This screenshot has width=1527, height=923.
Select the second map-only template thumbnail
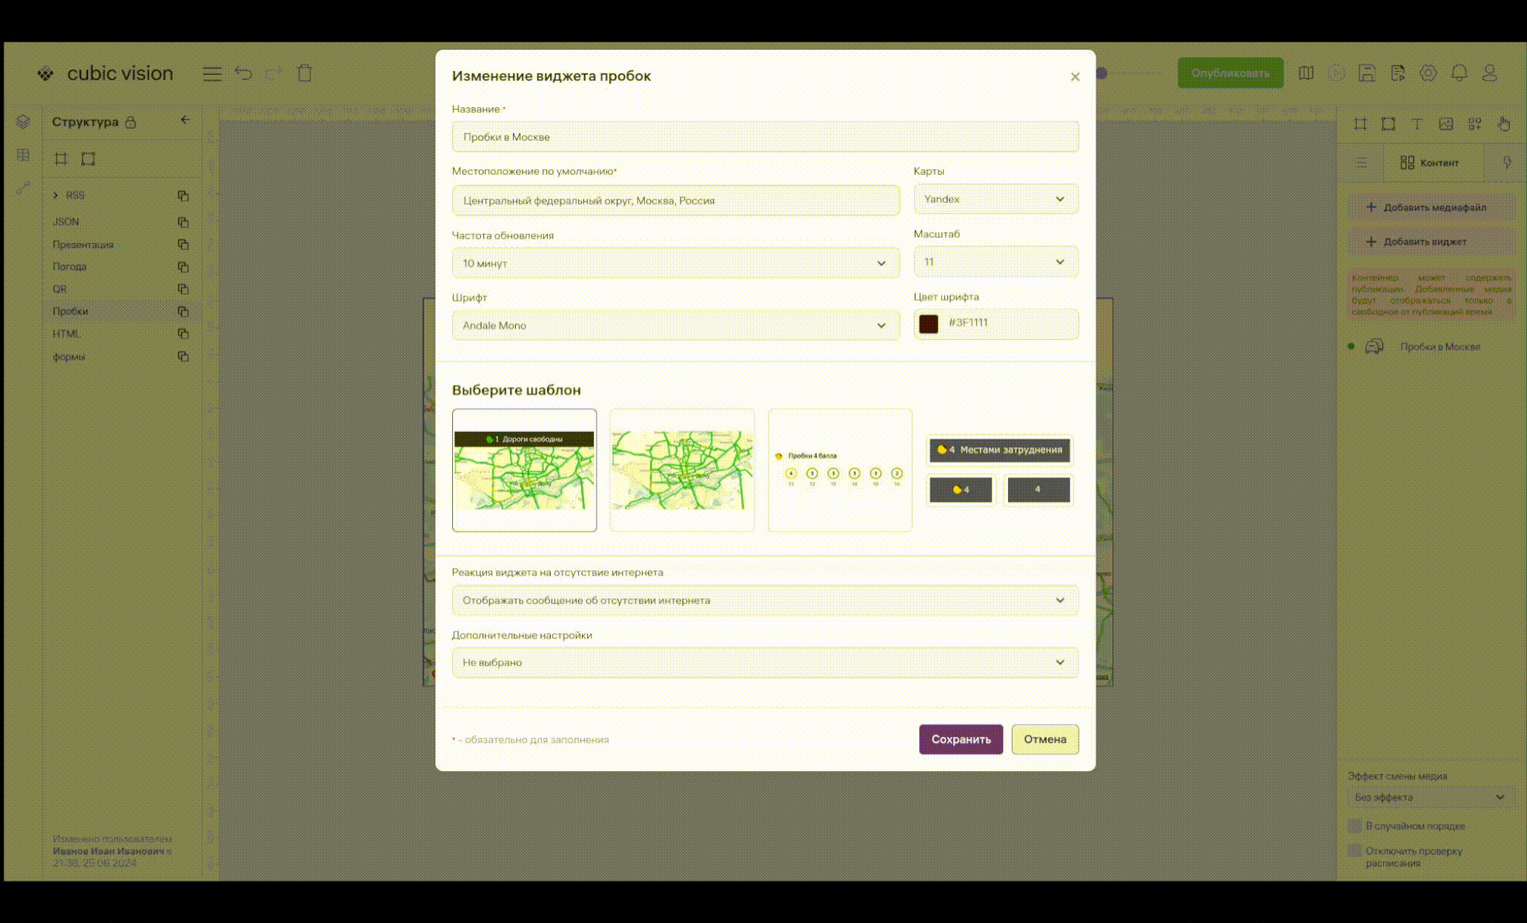682,470
